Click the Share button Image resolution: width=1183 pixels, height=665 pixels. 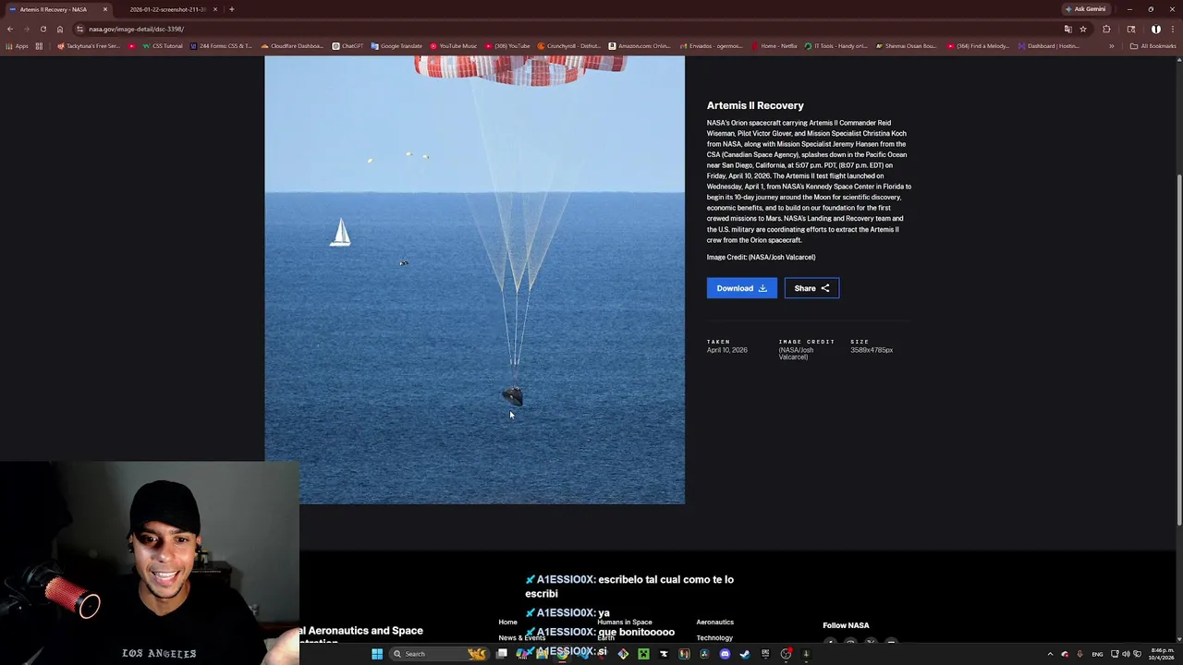pos(811,288)
